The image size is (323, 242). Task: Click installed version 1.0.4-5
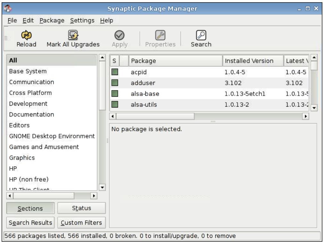(x=235, y=72)
